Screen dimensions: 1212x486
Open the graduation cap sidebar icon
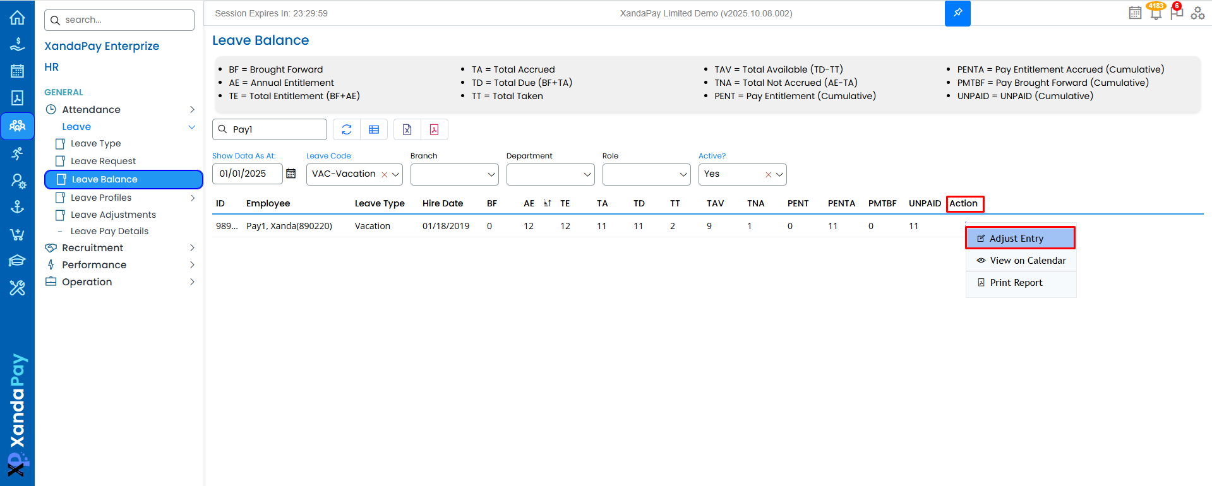point(17,261)
